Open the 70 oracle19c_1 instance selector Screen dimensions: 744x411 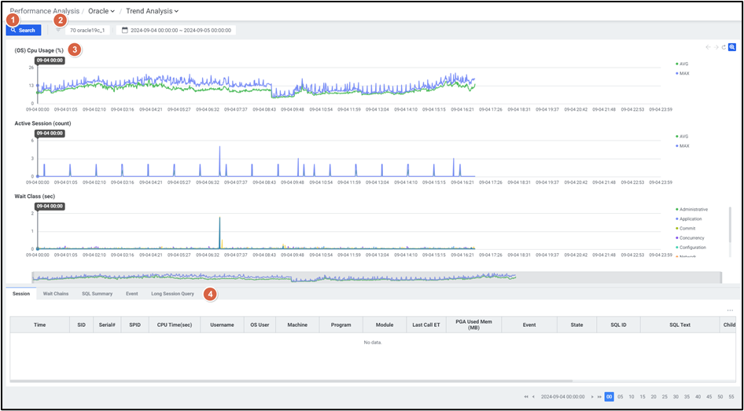tap(87, 30)
